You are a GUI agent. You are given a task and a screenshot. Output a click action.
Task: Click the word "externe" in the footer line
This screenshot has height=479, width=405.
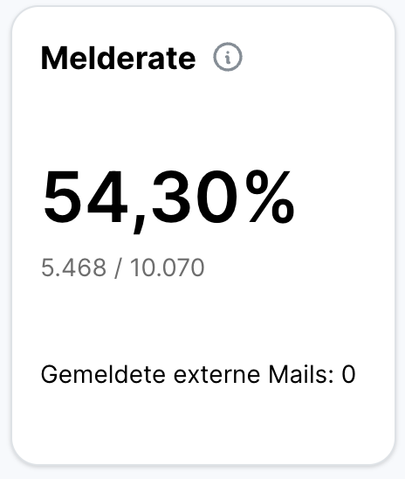coord(216,375)
